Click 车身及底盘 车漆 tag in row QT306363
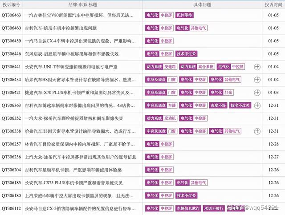 tap(161, 105)
